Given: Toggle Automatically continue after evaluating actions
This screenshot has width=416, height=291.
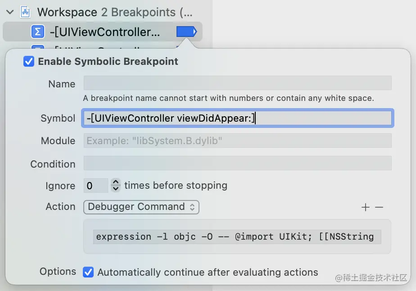Looking at the screenshot, I should coord(88,272).
